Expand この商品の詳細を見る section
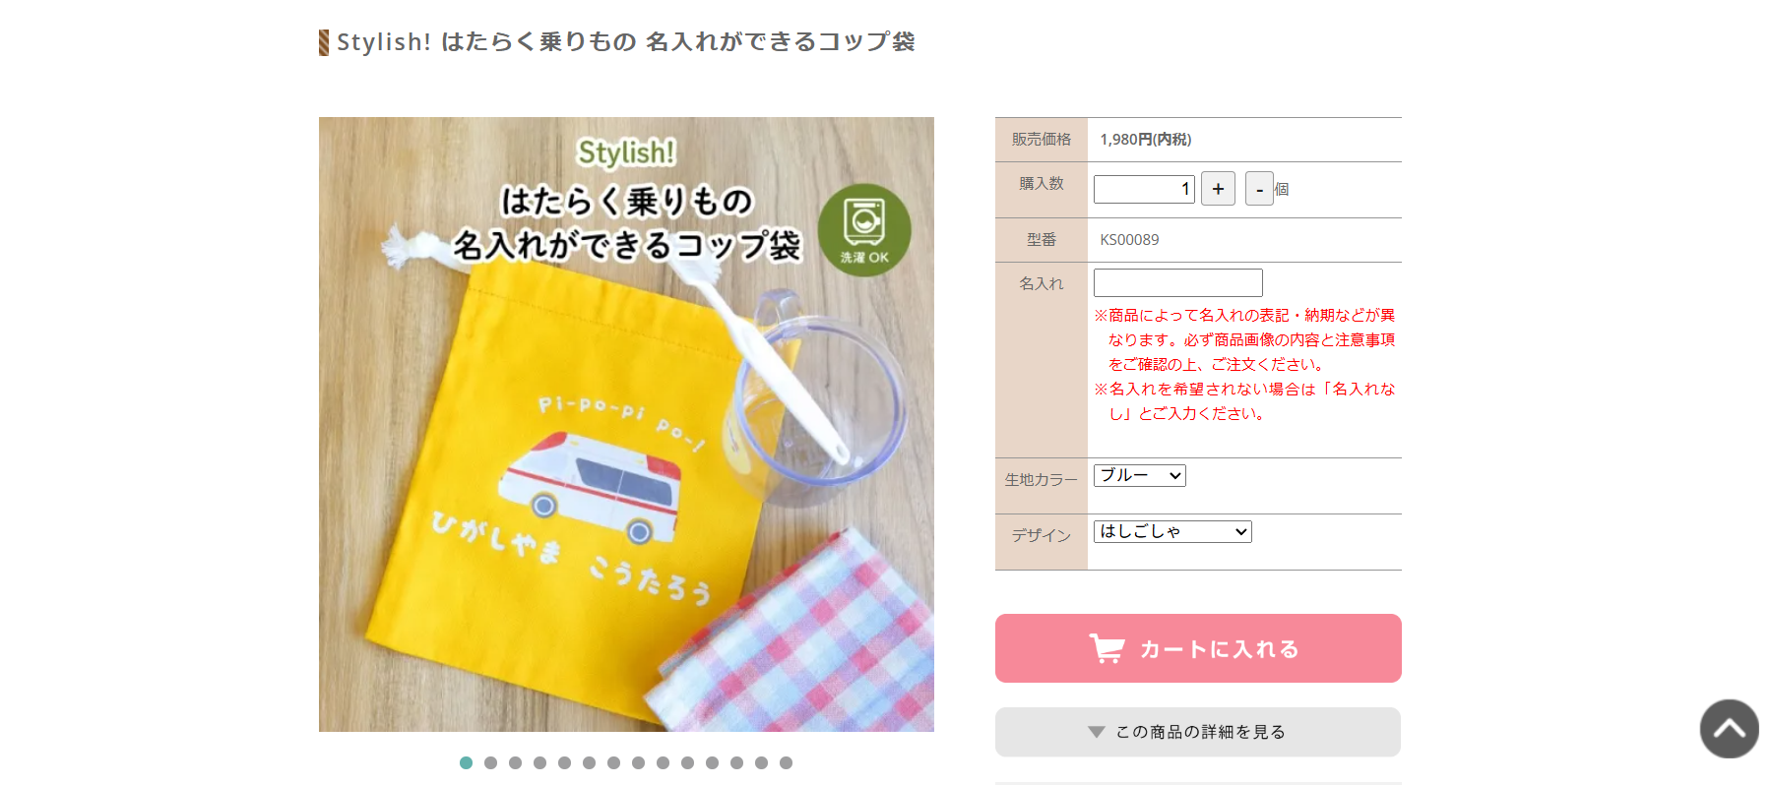 pos(1198,732)
